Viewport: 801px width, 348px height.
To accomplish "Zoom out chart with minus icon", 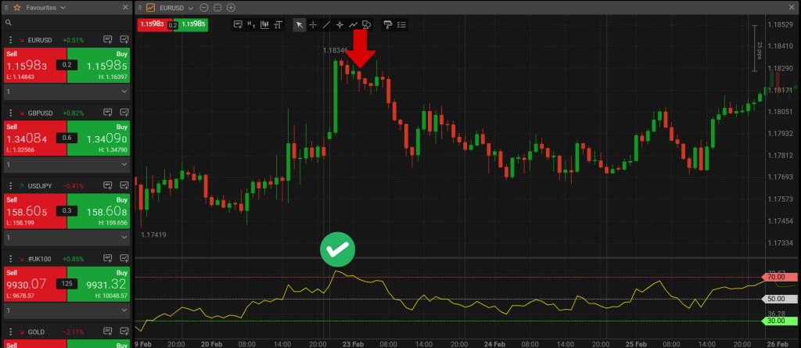I will point(204,7).
